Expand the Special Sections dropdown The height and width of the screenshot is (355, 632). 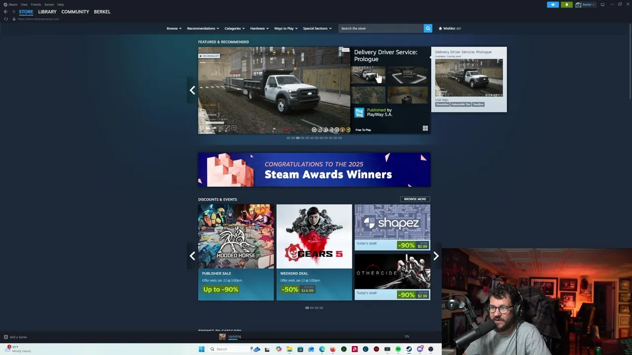317,28
